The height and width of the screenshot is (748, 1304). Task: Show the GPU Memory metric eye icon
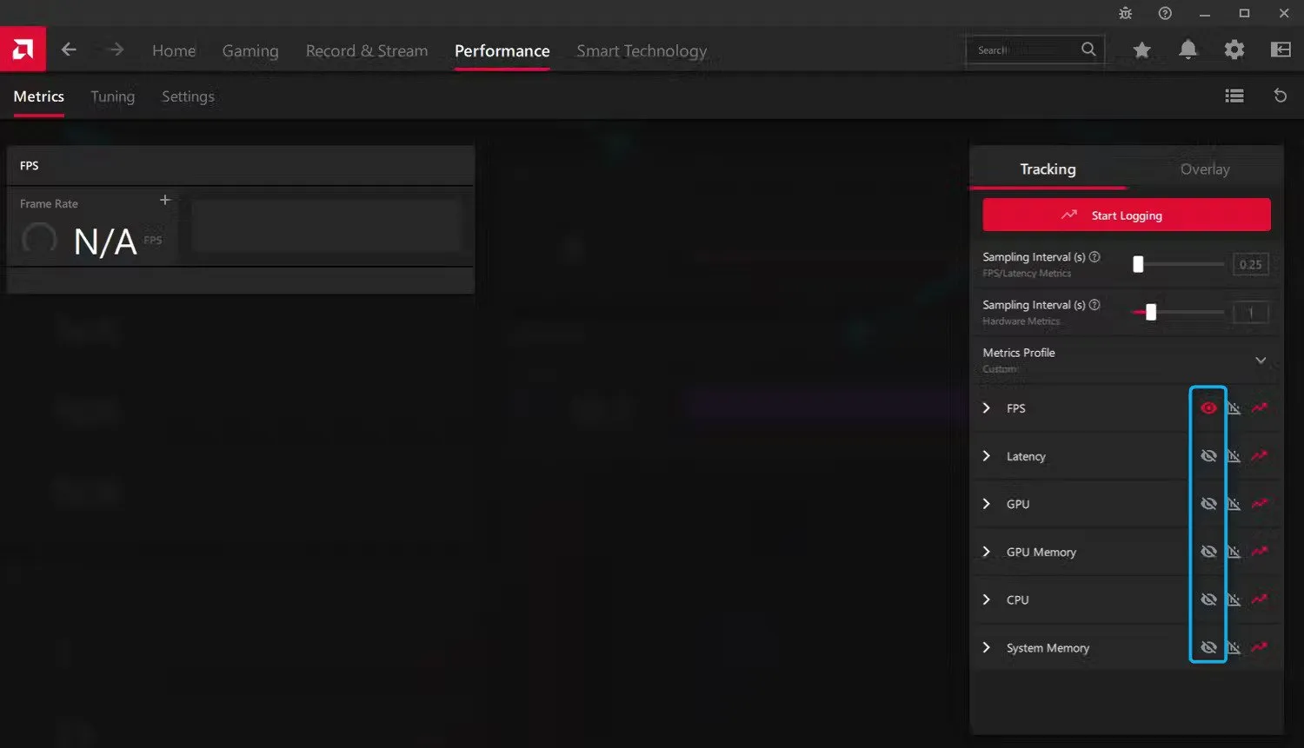click(x=1208, y=552)
